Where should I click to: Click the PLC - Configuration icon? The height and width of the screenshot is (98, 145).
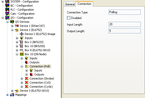7,10
